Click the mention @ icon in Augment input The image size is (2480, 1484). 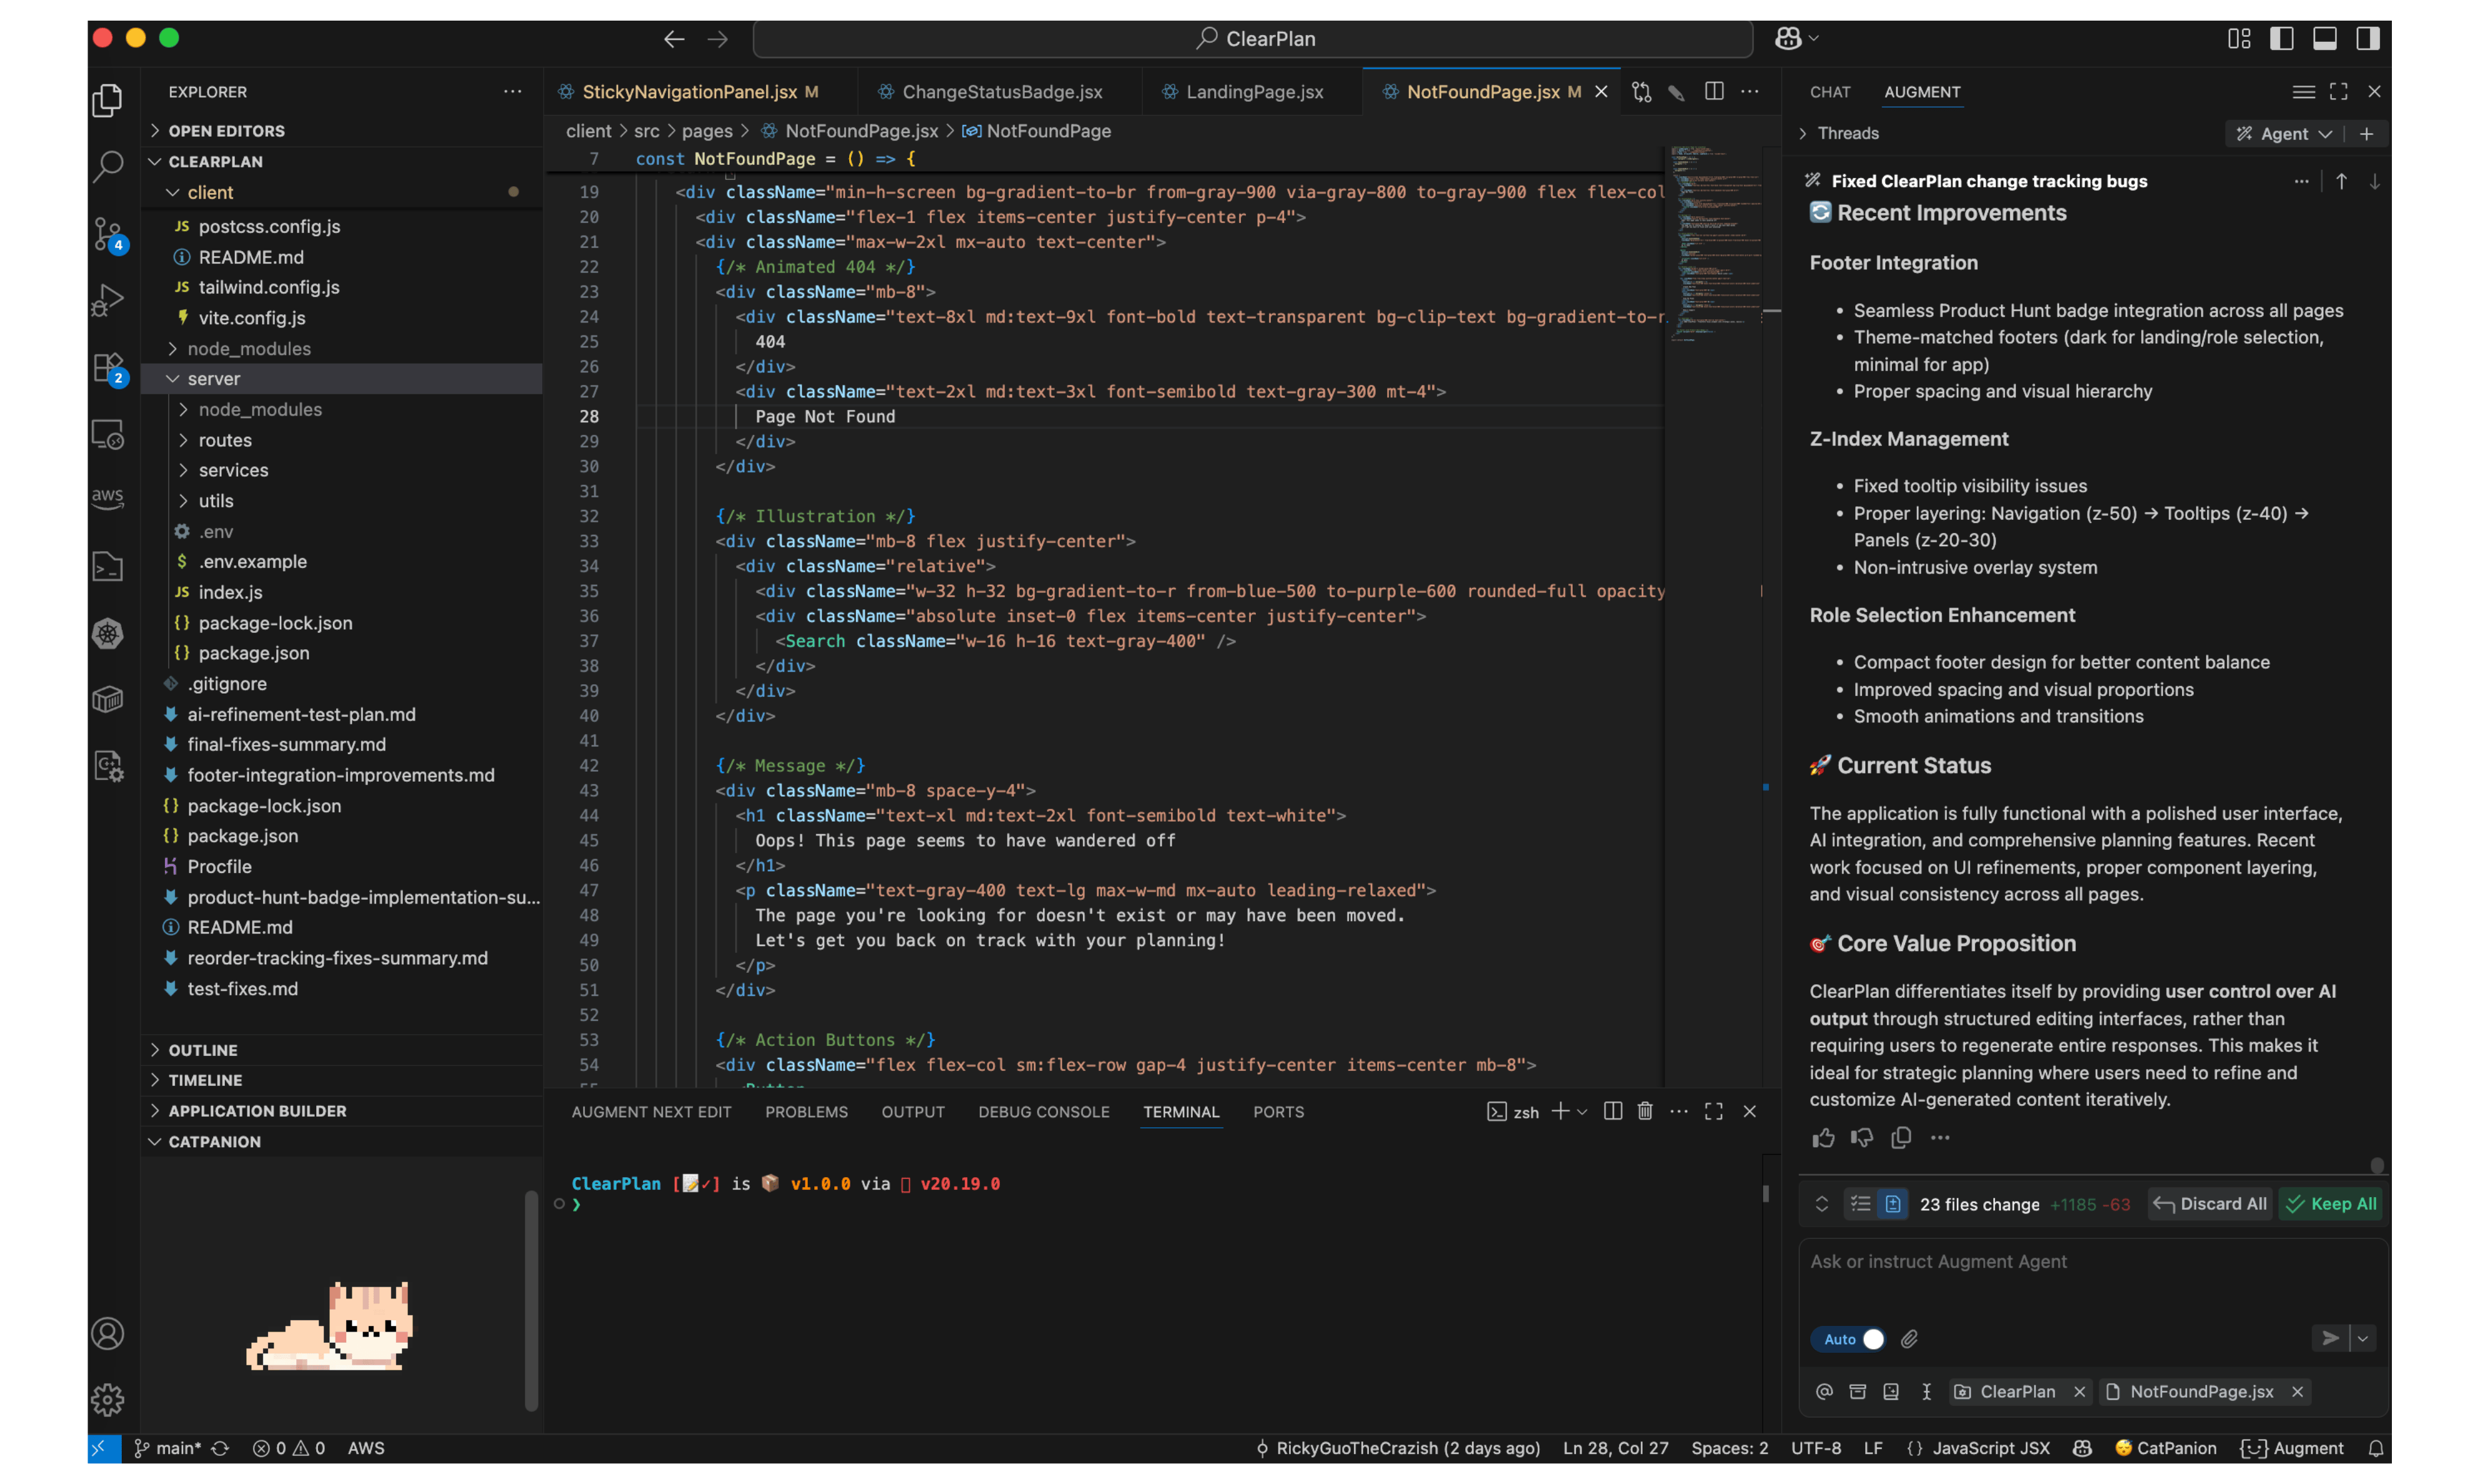[x=1824, y=1391]
